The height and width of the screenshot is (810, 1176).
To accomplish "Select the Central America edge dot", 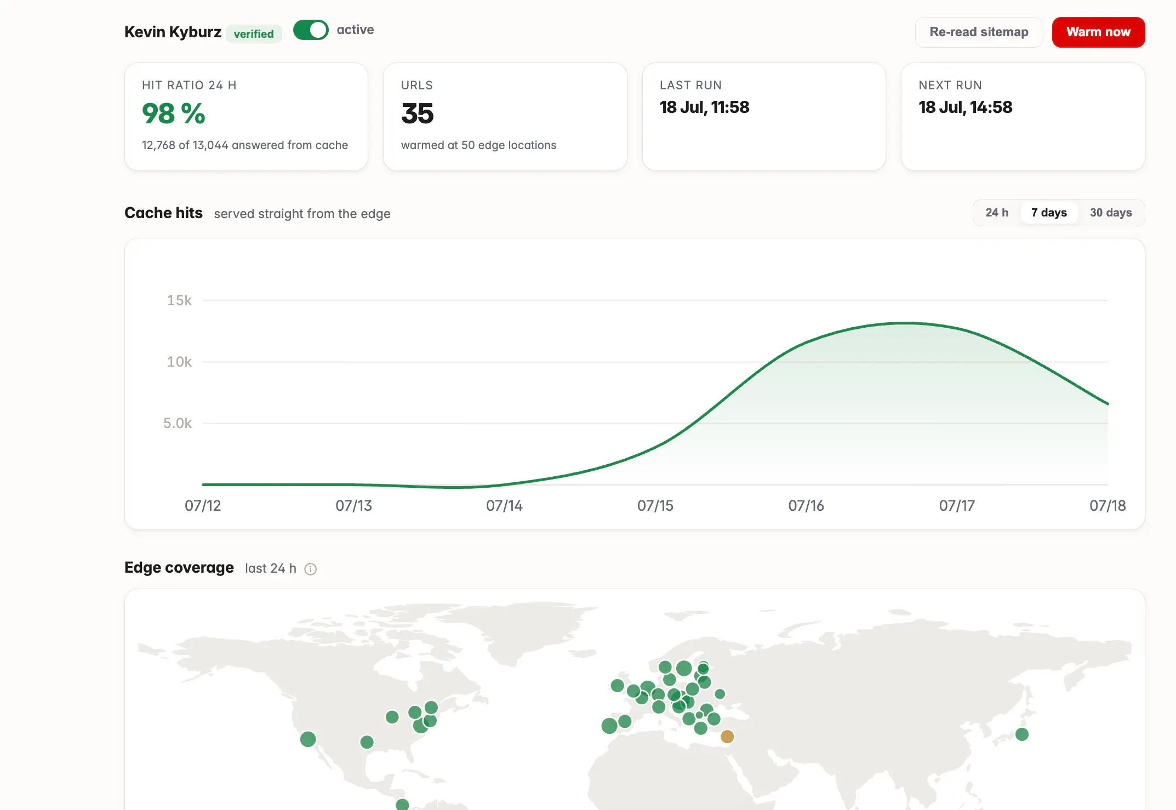I will [x=402, y=805].
